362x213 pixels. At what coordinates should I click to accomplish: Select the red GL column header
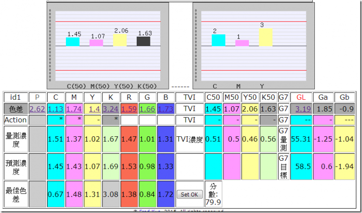[301, 97]
